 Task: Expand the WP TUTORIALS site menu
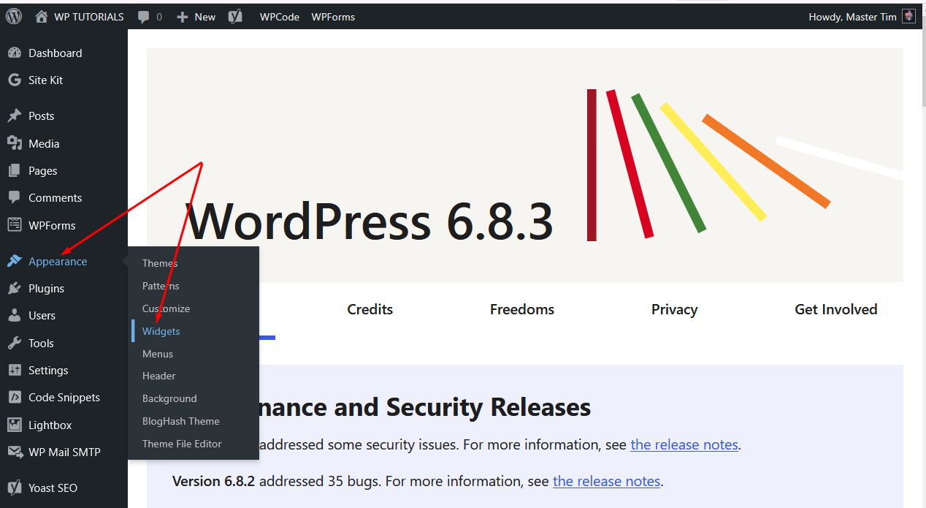[x=80, y=17]
